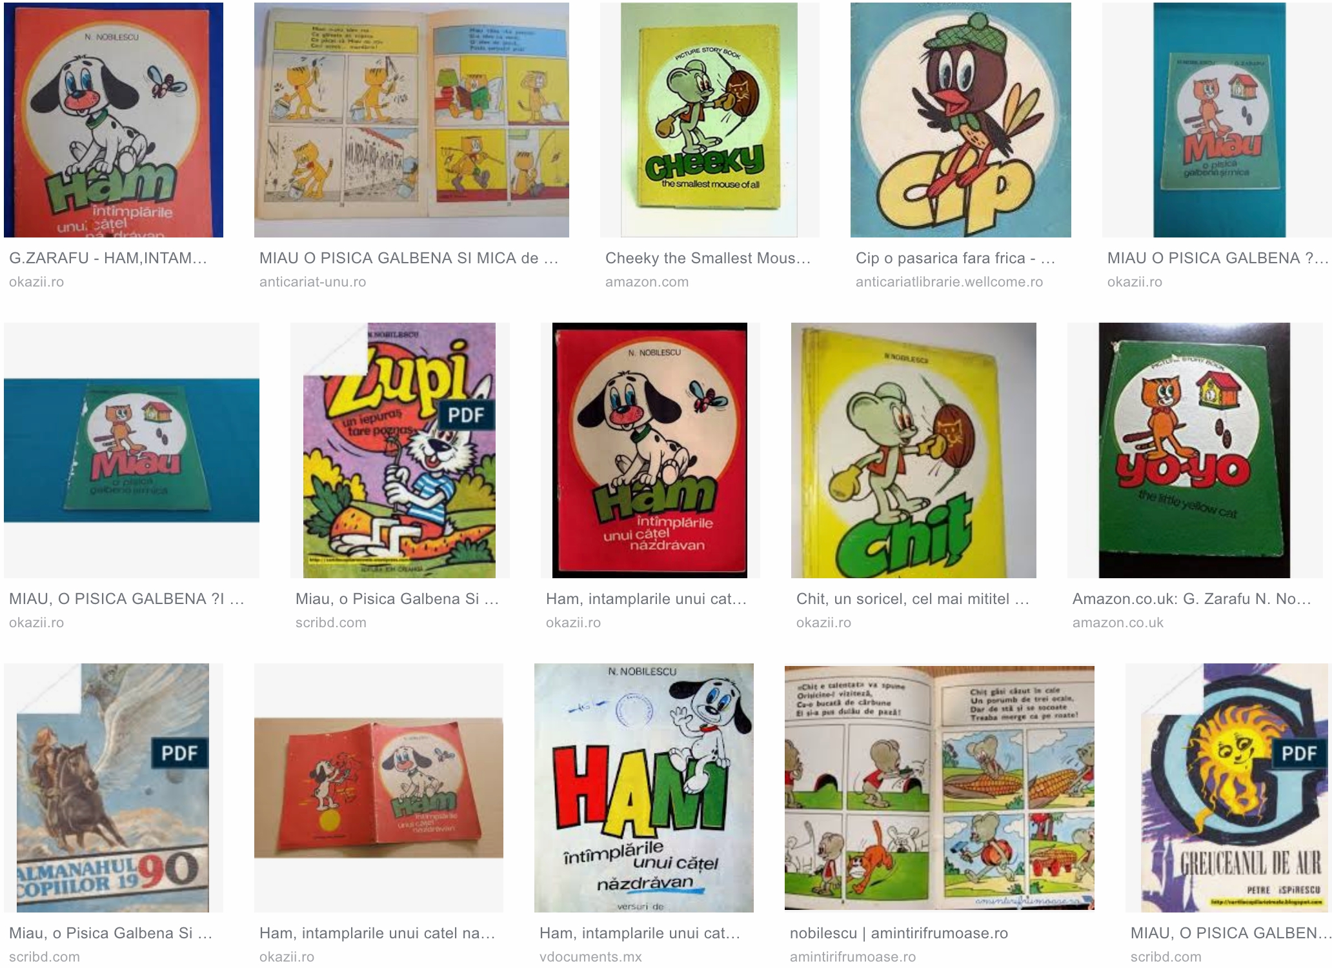Click the 'G.ZARAFU - HAM,INTAM...' title link

pos(108,258)
